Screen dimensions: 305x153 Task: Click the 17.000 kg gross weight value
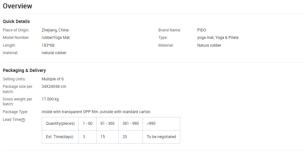coord(50,99)
